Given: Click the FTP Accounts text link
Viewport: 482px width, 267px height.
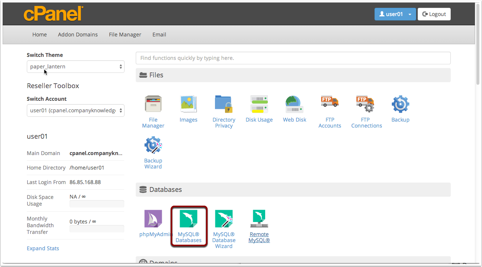Looking at the screenshot, I should coord(330,123).
